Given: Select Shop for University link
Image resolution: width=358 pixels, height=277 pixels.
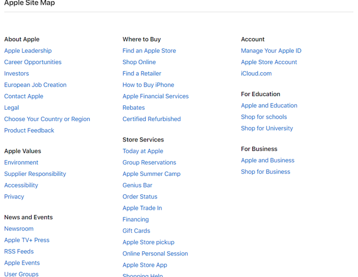Looking at the screenshot, I should tap(267, 128).
